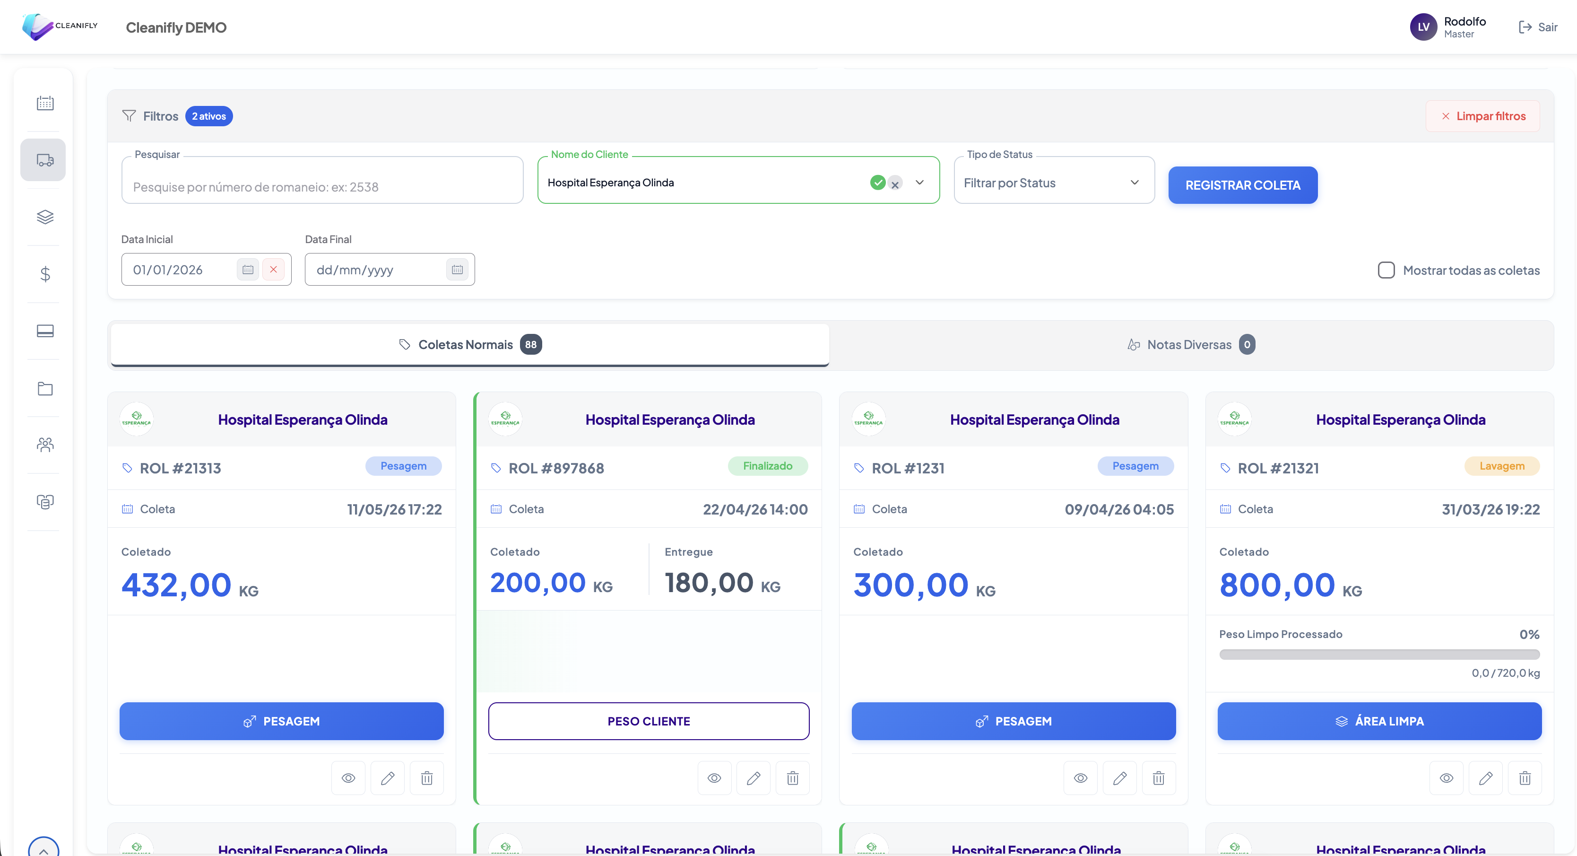Delete ROL #21313 with the trash icon
This screenshot has width=1577, height=856.
tap(427, 777)
